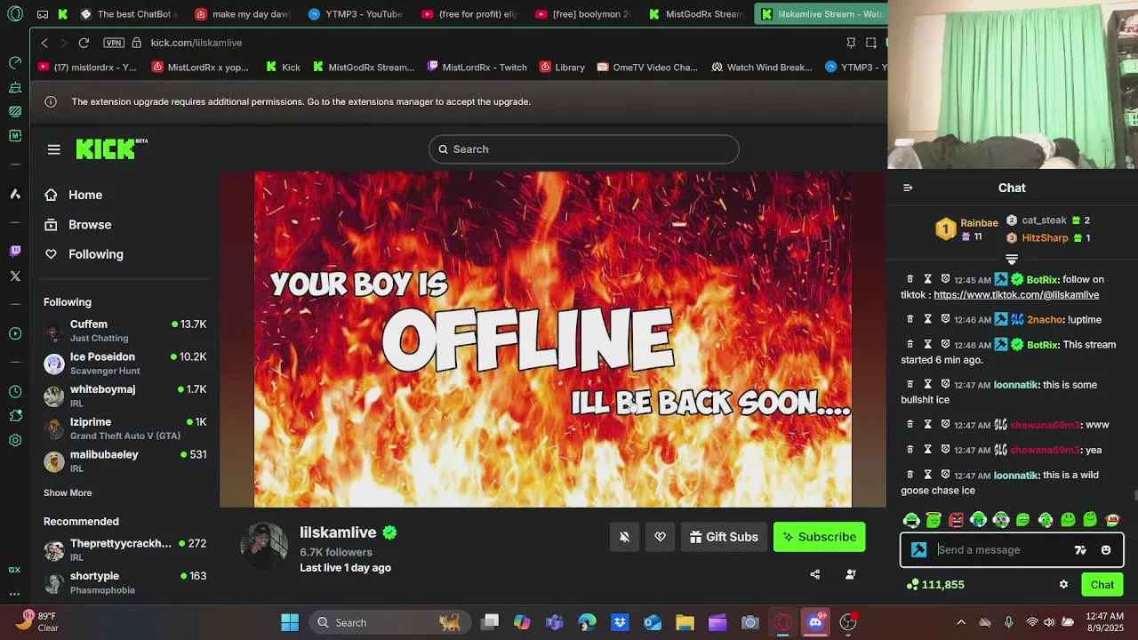1138x640 pixels.
Task: Open the text formatting icon in chat box
Action: (1080, 550)
